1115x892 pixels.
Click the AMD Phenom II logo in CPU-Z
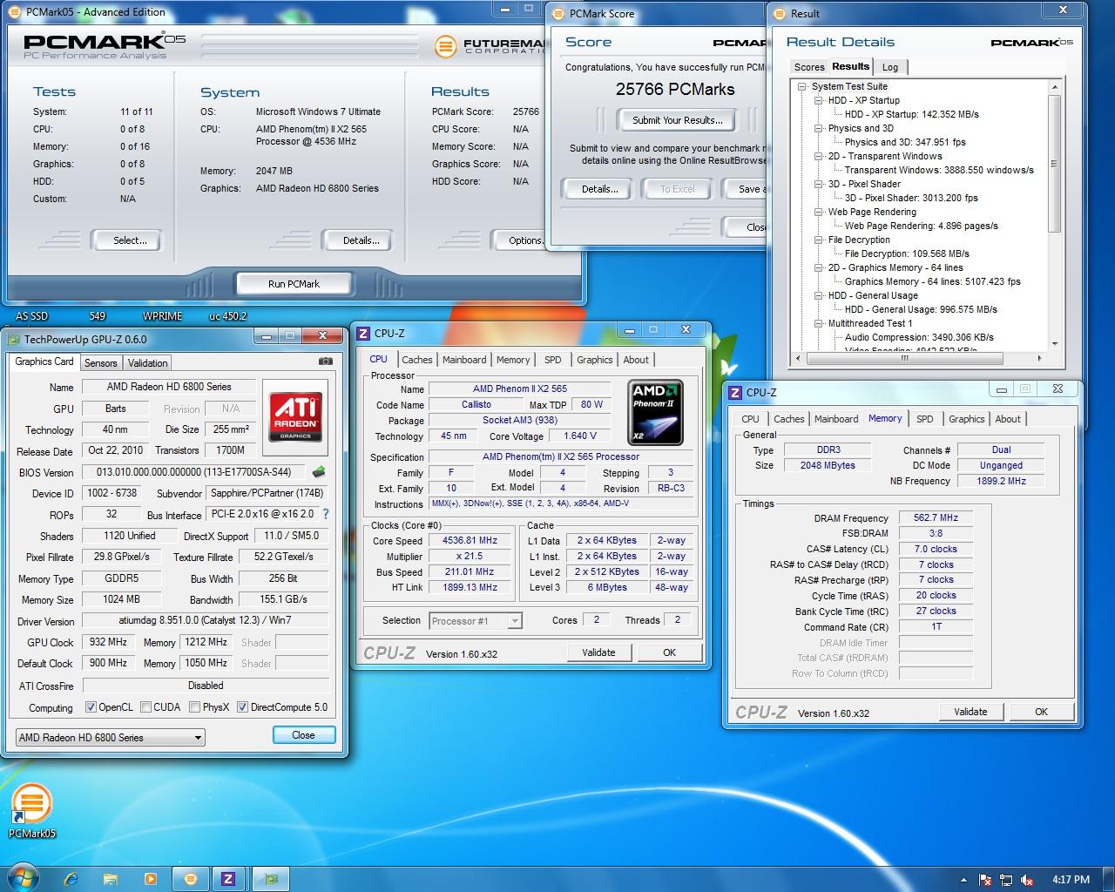(655, 413)
